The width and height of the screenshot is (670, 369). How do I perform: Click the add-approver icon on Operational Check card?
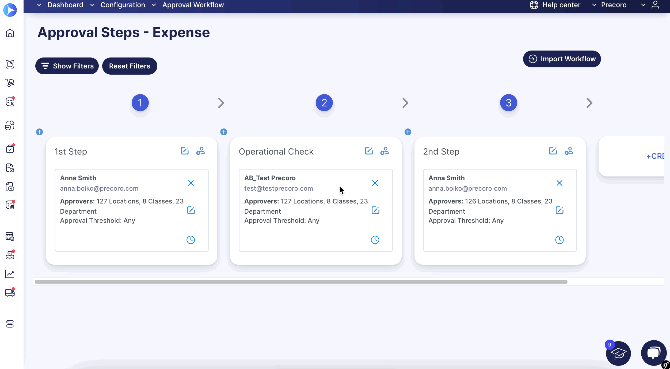click(x=385, y=151)
